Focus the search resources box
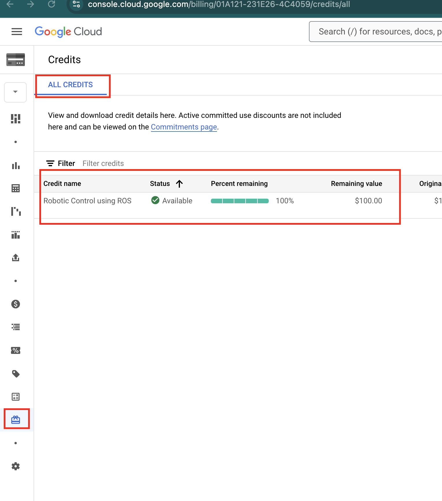Screen dimensions: 442x501 376,32
